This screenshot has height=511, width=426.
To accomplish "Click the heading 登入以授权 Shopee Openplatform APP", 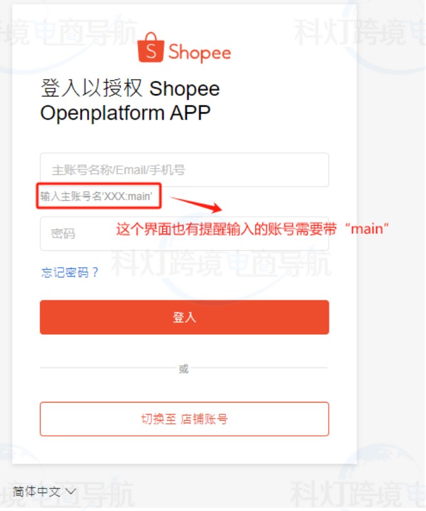I will click(x=130, y=100).
